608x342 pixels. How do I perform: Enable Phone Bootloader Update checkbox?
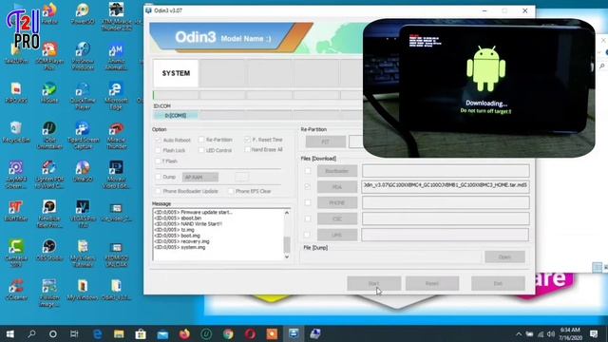159,191
